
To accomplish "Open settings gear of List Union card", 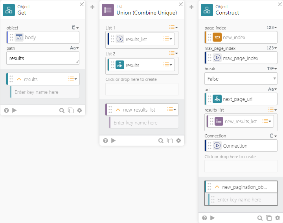I will point(178,141).
